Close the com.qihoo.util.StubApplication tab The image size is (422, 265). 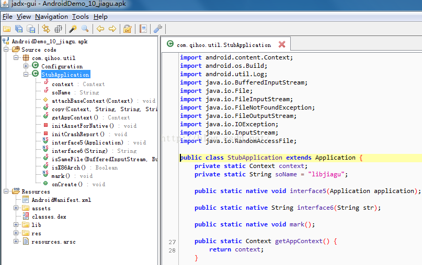[282, 45]
